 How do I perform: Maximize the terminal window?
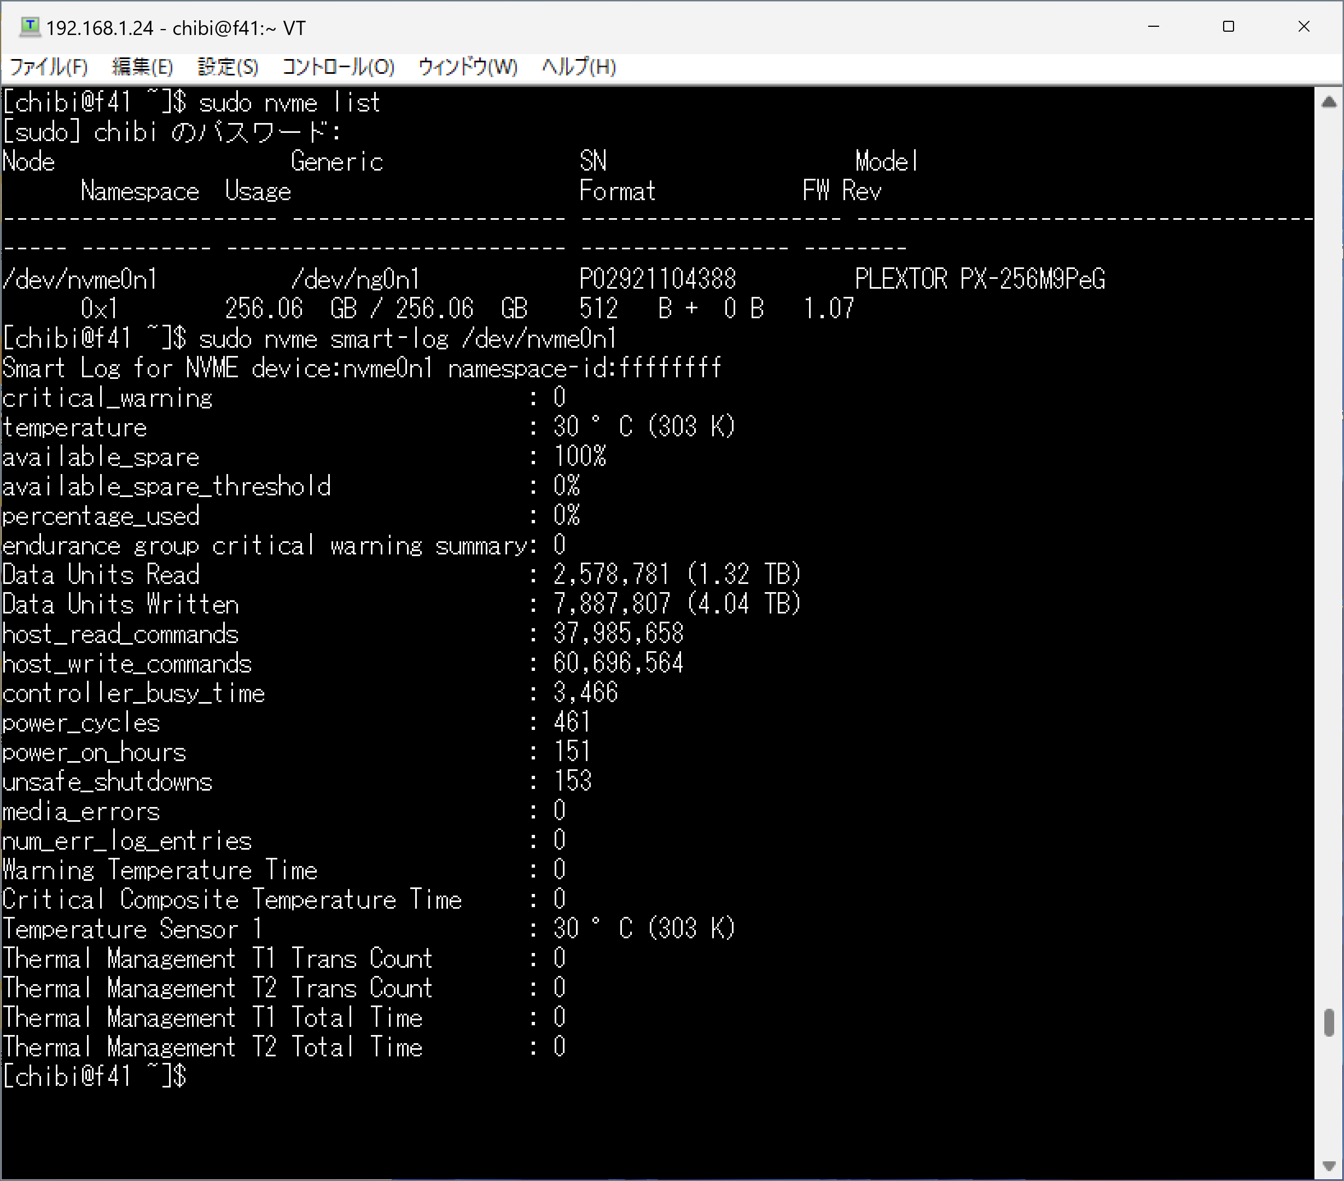tap(1228, 27)
